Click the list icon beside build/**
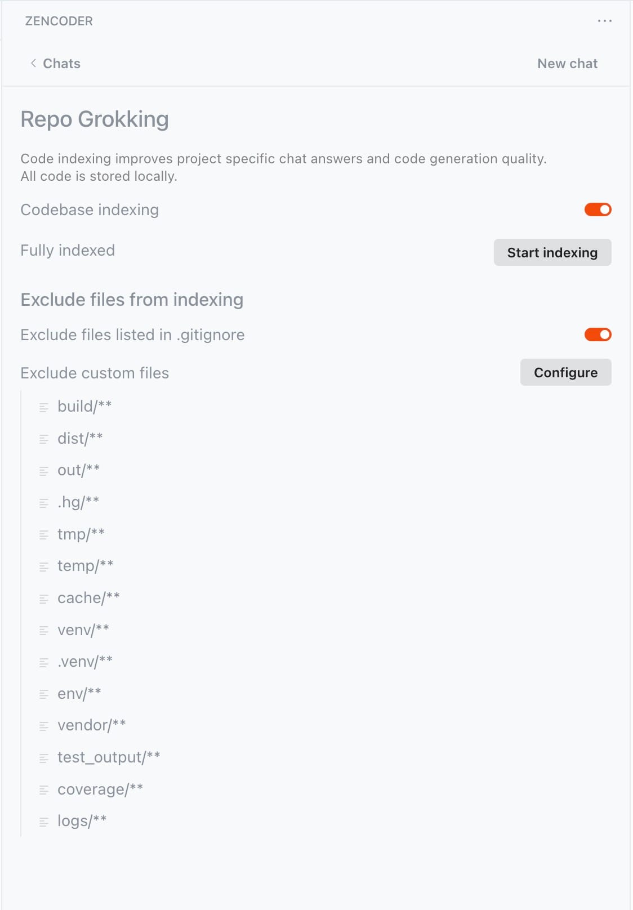Image resolution: width=633 pixels, height=910 pixels. pos(44,407)
